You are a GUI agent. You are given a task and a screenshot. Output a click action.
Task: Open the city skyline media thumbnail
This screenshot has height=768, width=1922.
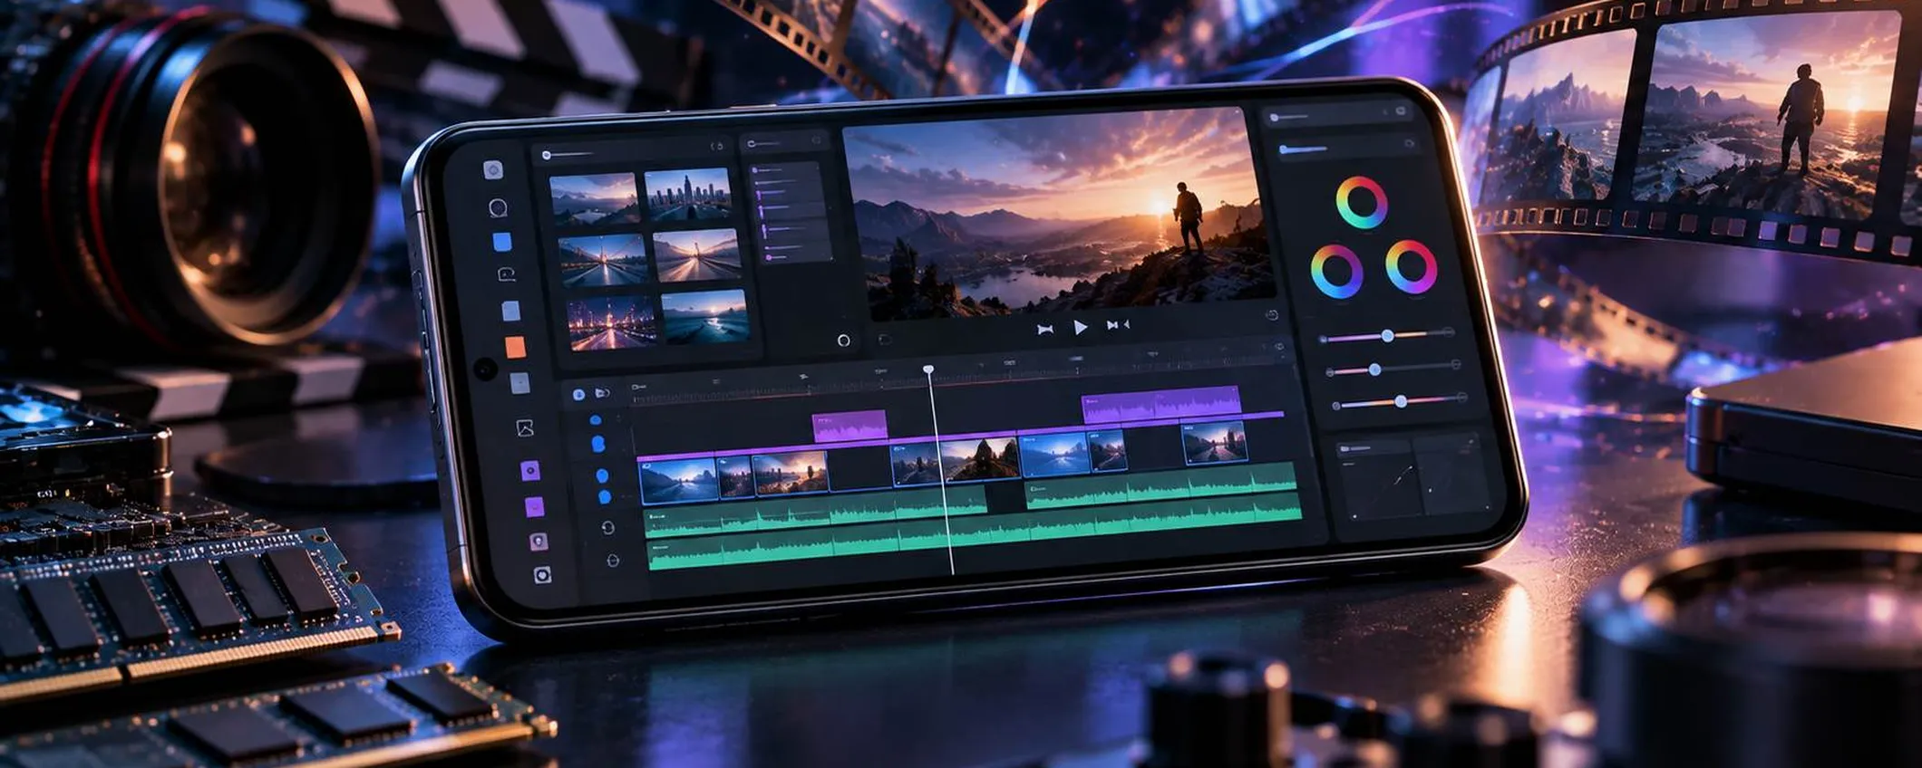pos(688,194)
